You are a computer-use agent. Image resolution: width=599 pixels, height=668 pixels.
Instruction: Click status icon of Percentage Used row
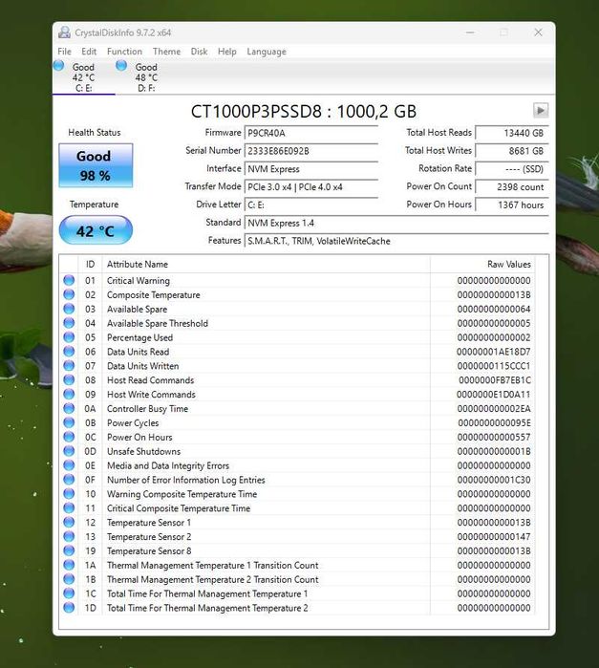pos(69,337)
